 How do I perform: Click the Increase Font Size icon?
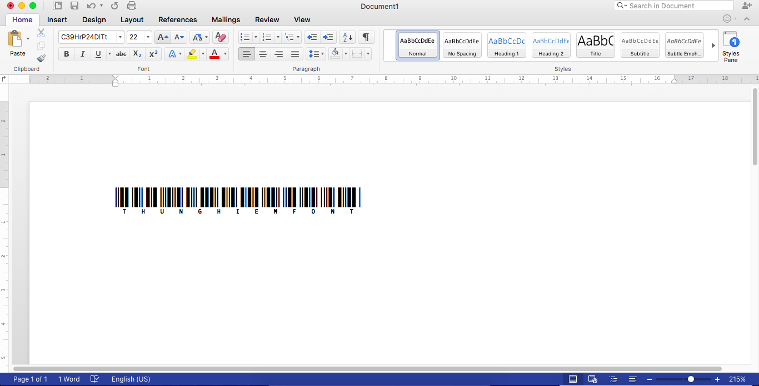point(162,37)
